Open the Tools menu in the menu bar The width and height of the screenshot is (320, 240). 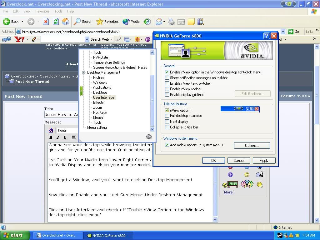(58, 11)
